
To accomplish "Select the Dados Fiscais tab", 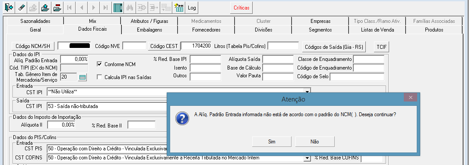I will click(92, 29).
